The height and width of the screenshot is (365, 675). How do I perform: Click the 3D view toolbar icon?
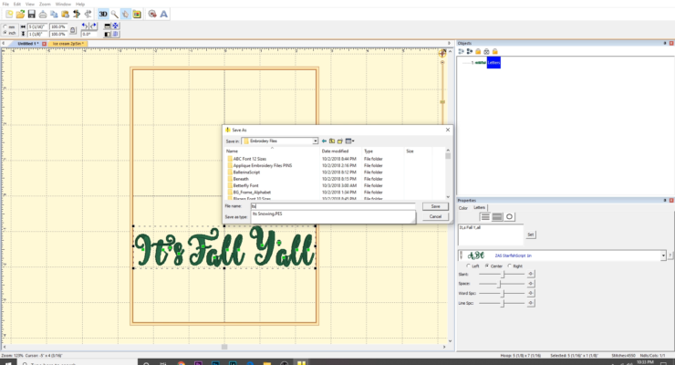point(103,15)
